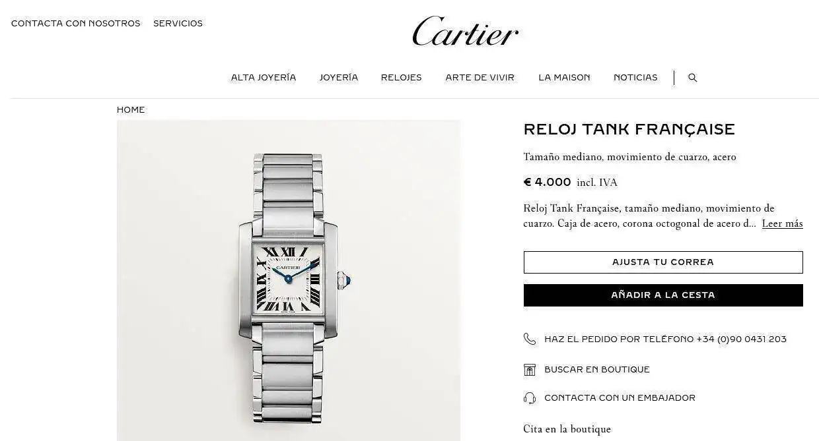
Task: Open the Servicios link
Action: coord(178,23)
